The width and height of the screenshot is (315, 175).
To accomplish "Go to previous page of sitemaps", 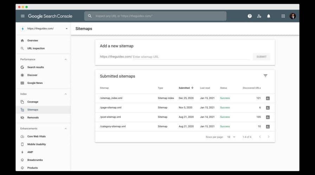I will click(x=260, y=137).
